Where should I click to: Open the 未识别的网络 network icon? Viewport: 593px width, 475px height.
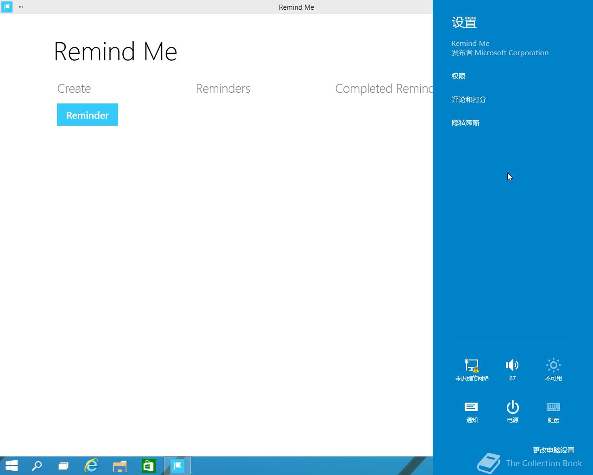tap(472, 369)
